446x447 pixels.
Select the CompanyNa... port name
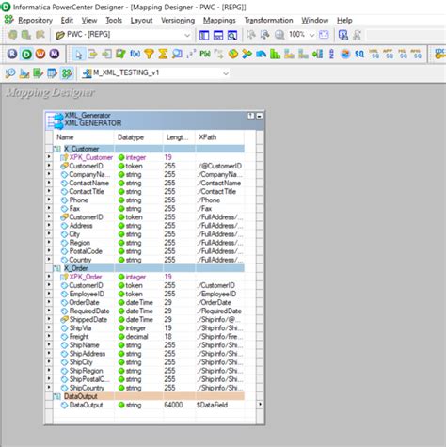[x=89, y=174]
